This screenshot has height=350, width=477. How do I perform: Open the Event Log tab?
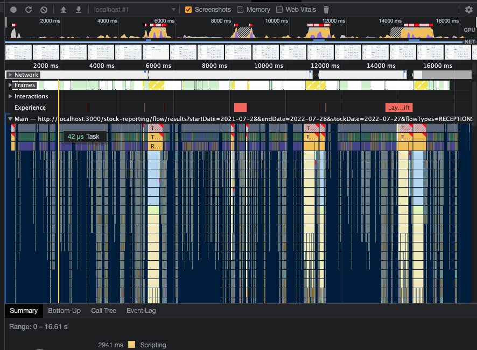pos(141,311)
